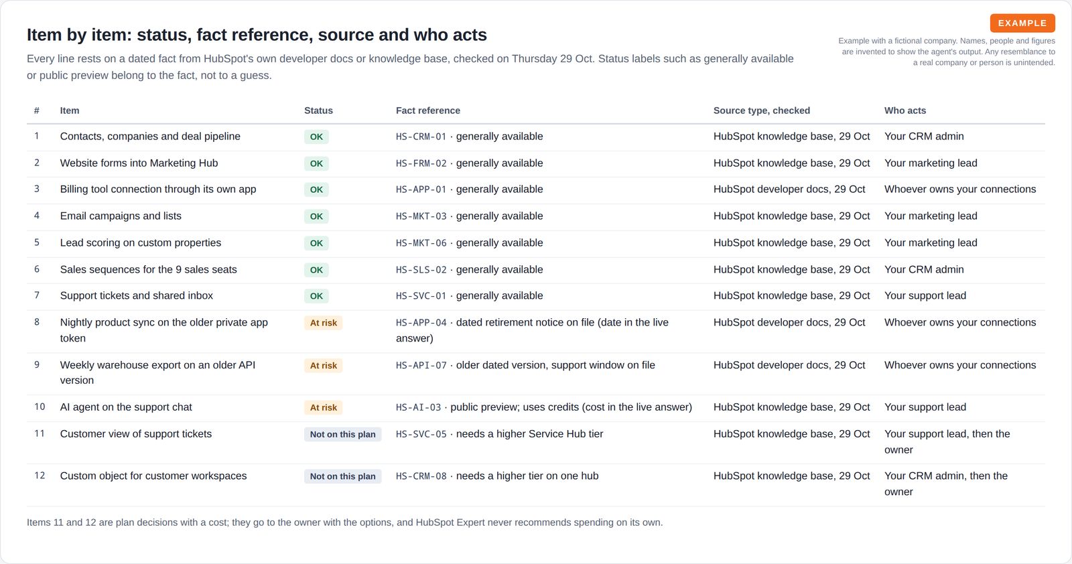Click 'HubSpot developer docs, 29 Oct' for Billing row
This screenshot has width=1072, height=564.
tap(789, 189)
